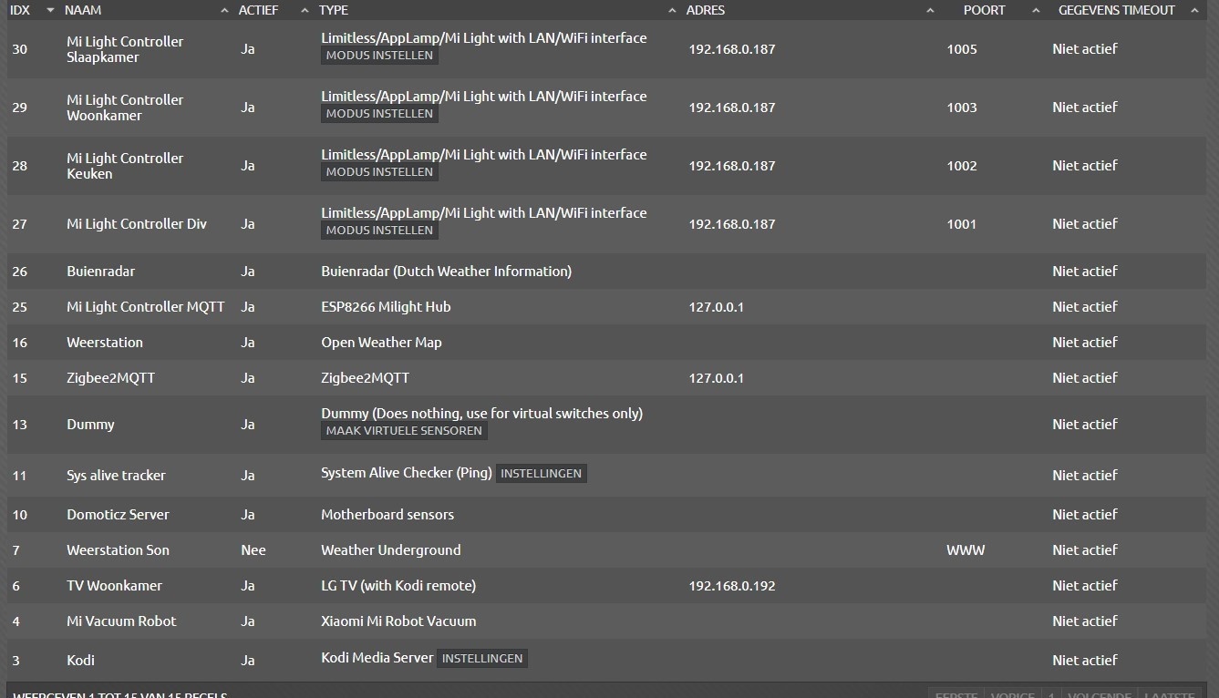Screen dimensions: 1219x698
Task: Sort the table by ACTIEF column header
Action: (x=258, y=10)
